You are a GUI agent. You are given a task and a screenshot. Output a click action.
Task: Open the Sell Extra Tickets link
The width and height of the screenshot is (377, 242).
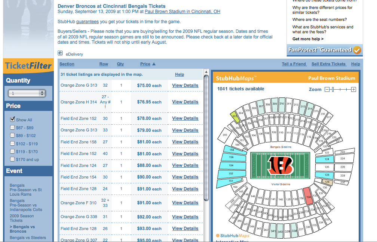[x=328, y=64]
